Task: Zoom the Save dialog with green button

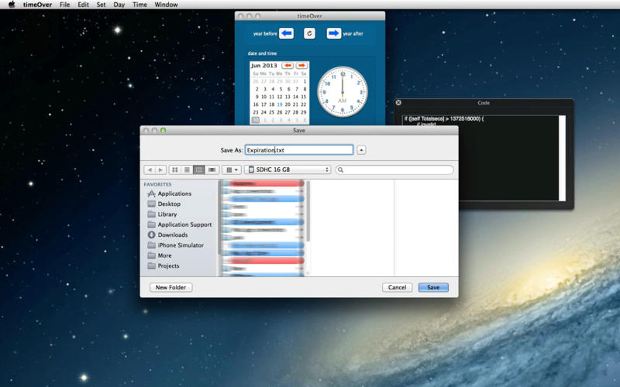Action: tap(164, 130)
